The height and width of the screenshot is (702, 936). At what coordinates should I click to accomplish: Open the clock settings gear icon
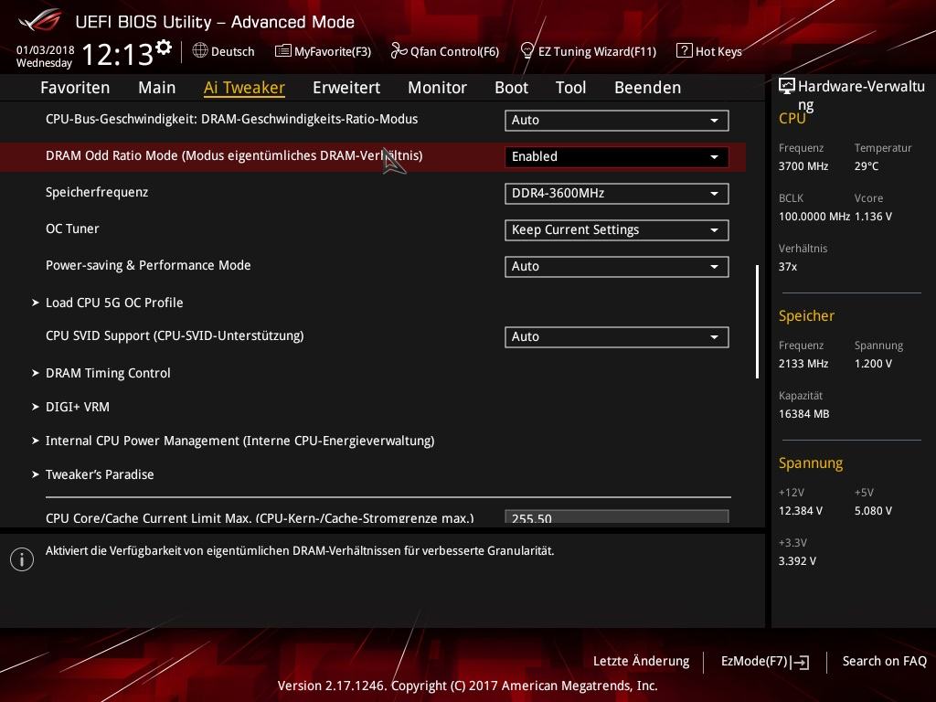(164, 48)
